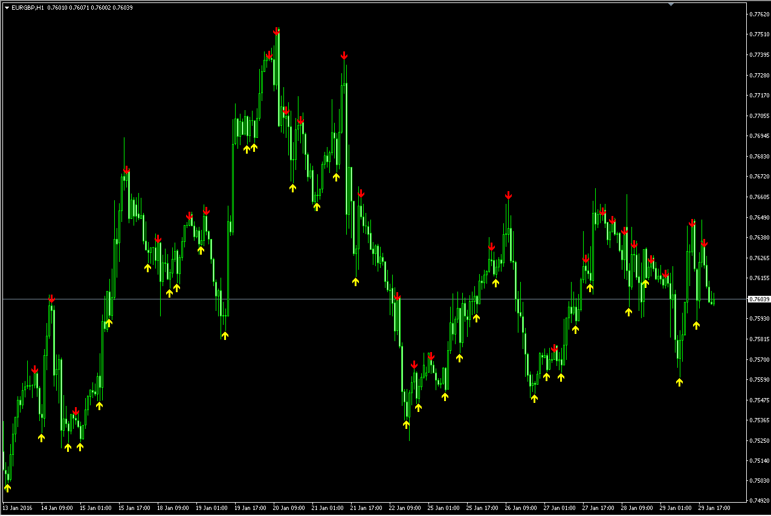Click price axis label 0.76380
This screenshot has height=516, width=771.
tap(759, 237)
